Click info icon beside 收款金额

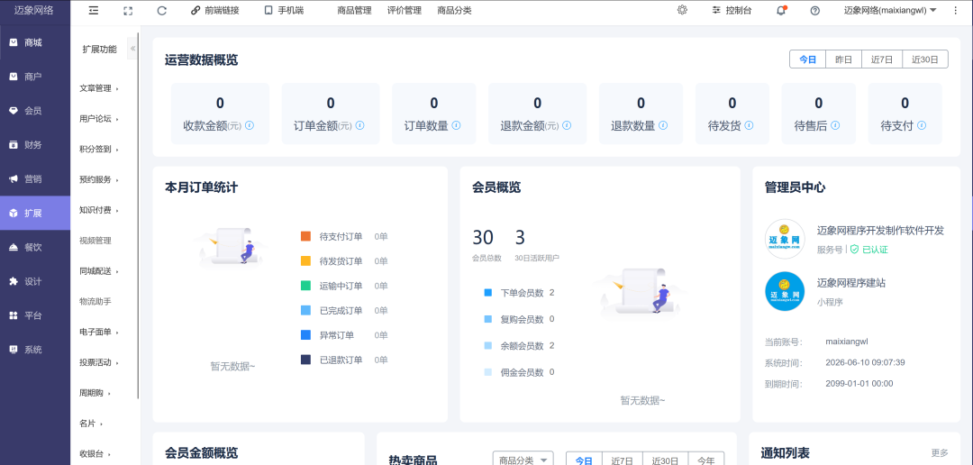[250, 125]
